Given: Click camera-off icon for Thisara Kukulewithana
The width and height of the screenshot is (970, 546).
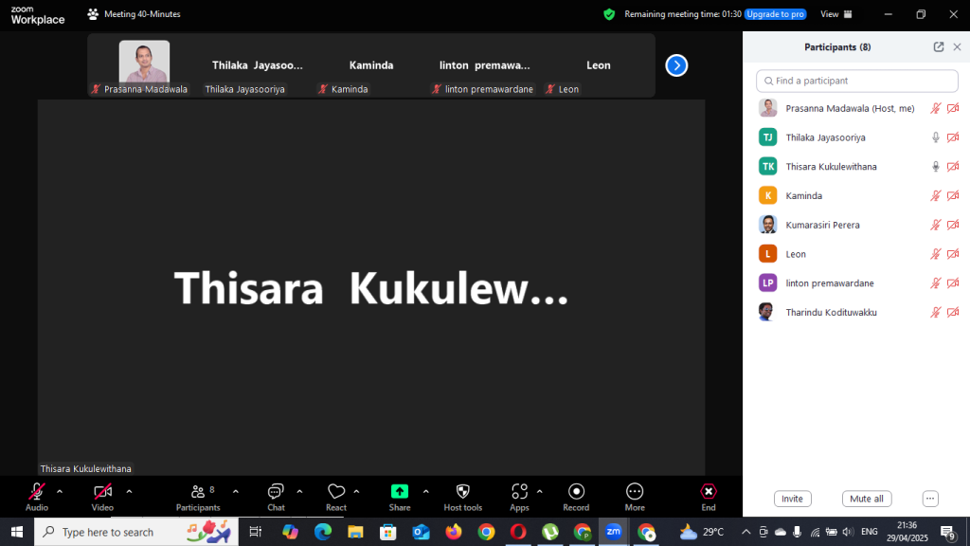Looking at the screenshot, I should (953, 167).
